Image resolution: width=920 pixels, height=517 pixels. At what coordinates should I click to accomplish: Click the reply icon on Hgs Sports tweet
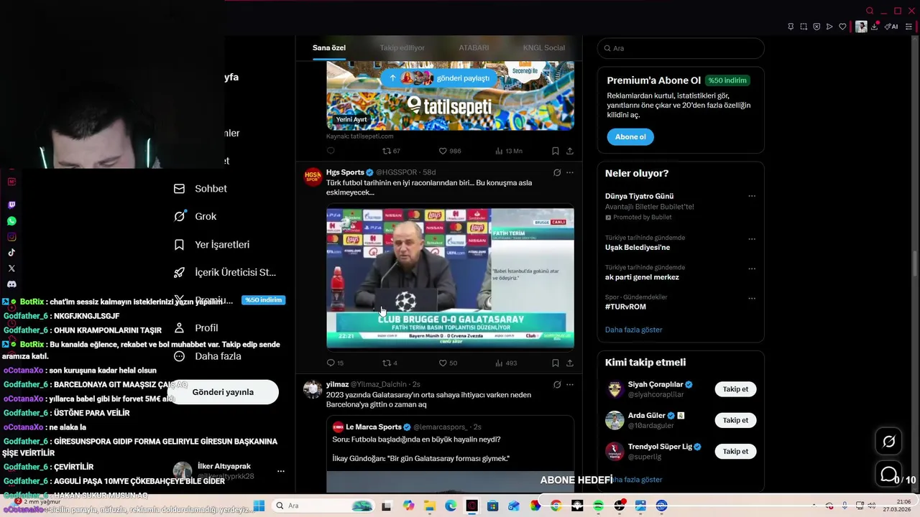[x=331, y=363]
